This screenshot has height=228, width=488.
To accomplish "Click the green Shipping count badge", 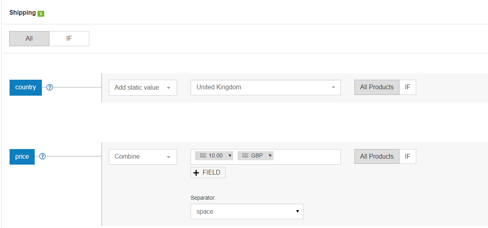I will tap(41, 14).
